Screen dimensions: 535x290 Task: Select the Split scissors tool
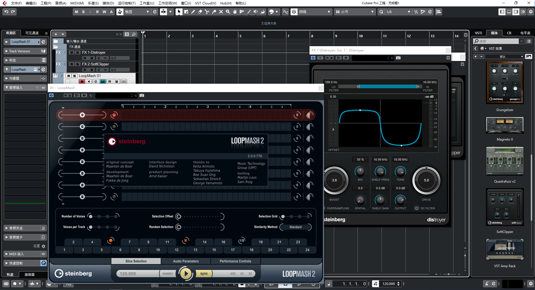(x=207, y=12)
